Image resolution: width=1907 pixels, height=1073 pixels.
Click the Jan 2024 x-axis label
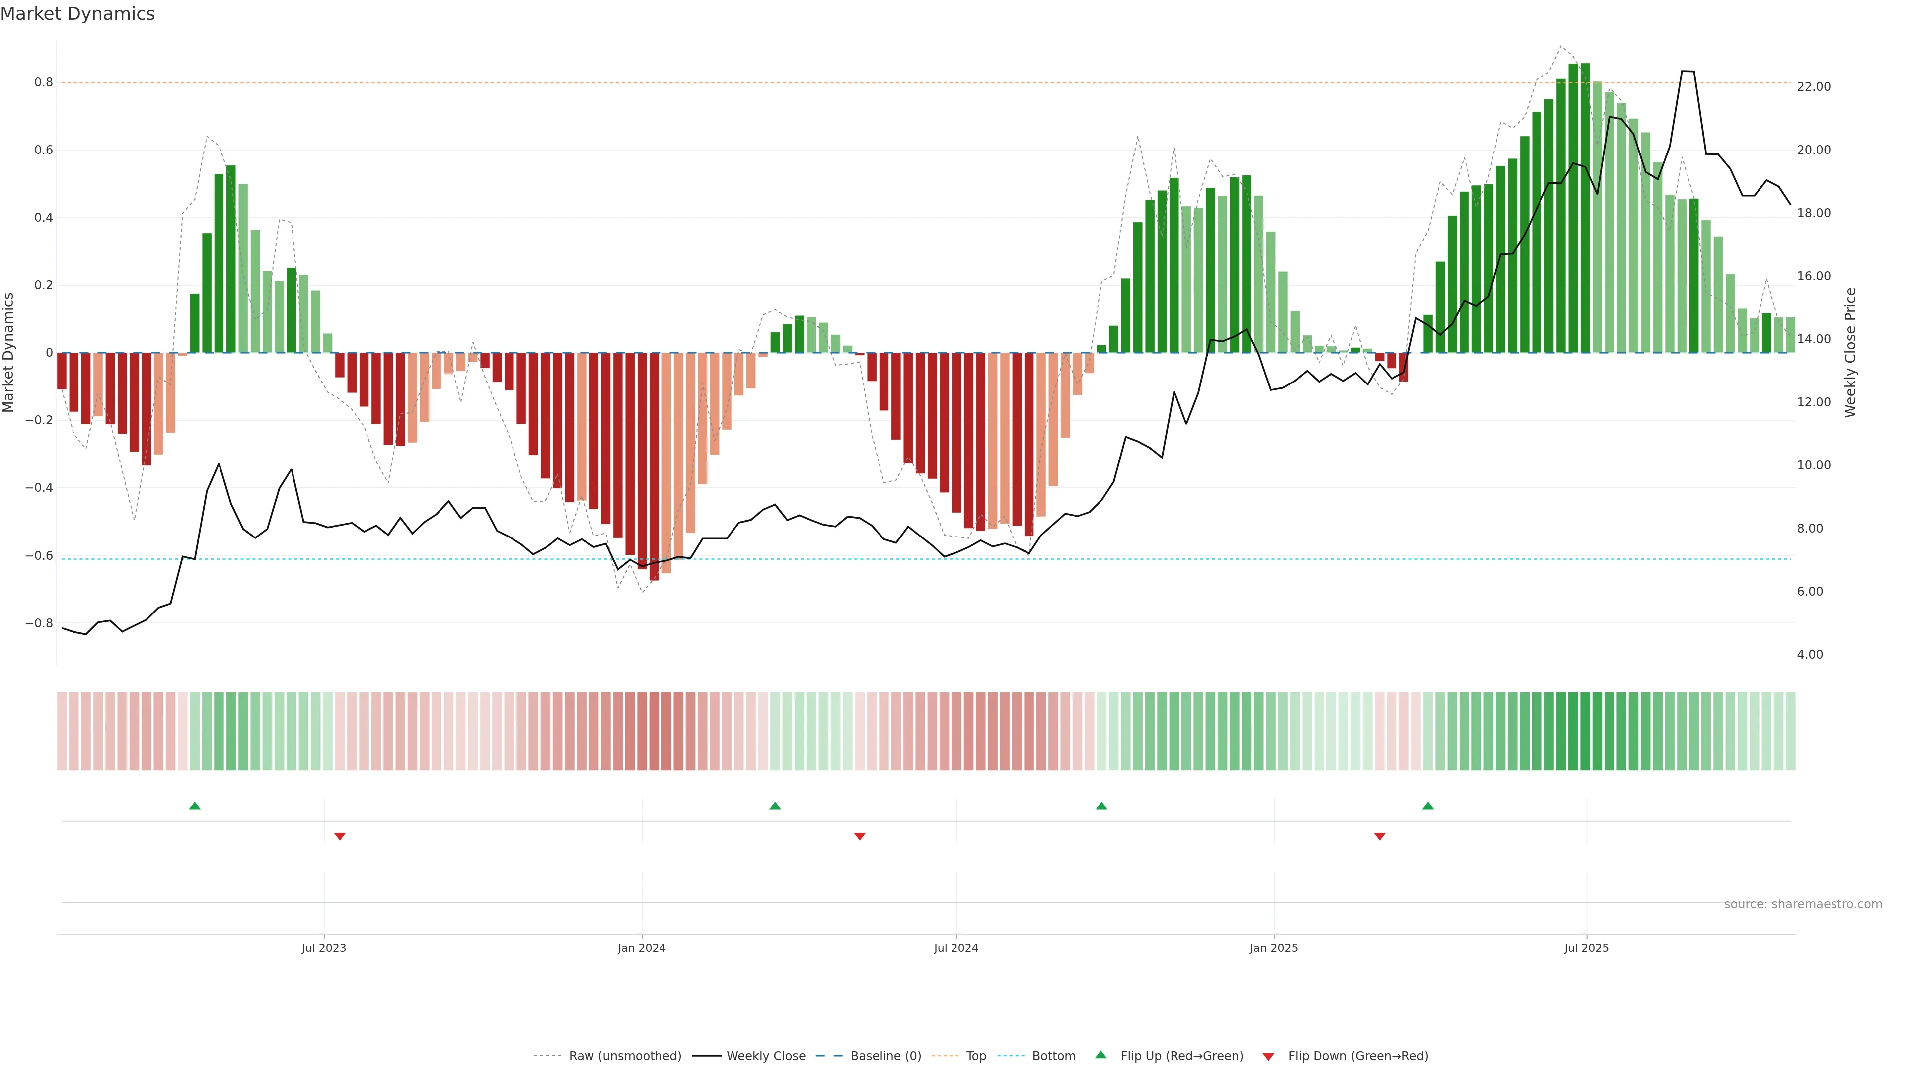(642, 948)
